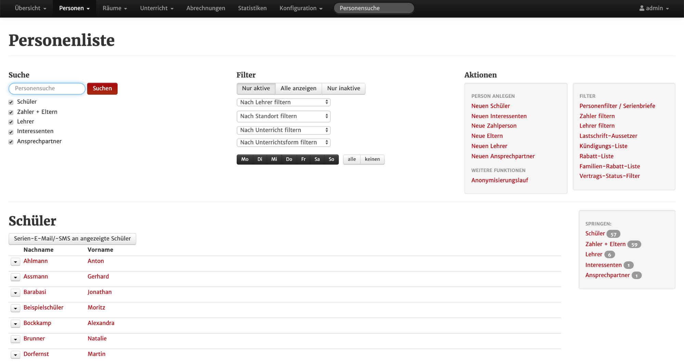Toggle the Do weekday filter
The height and width of the screenshot is (364, 684).
coord(289,159)
